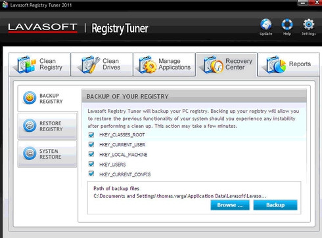Click the LAVASOFT logo

tap(43, 28)
